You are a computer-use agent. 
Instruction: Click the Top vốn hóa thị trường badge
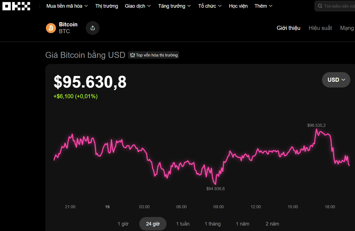[x=154, y=55]
